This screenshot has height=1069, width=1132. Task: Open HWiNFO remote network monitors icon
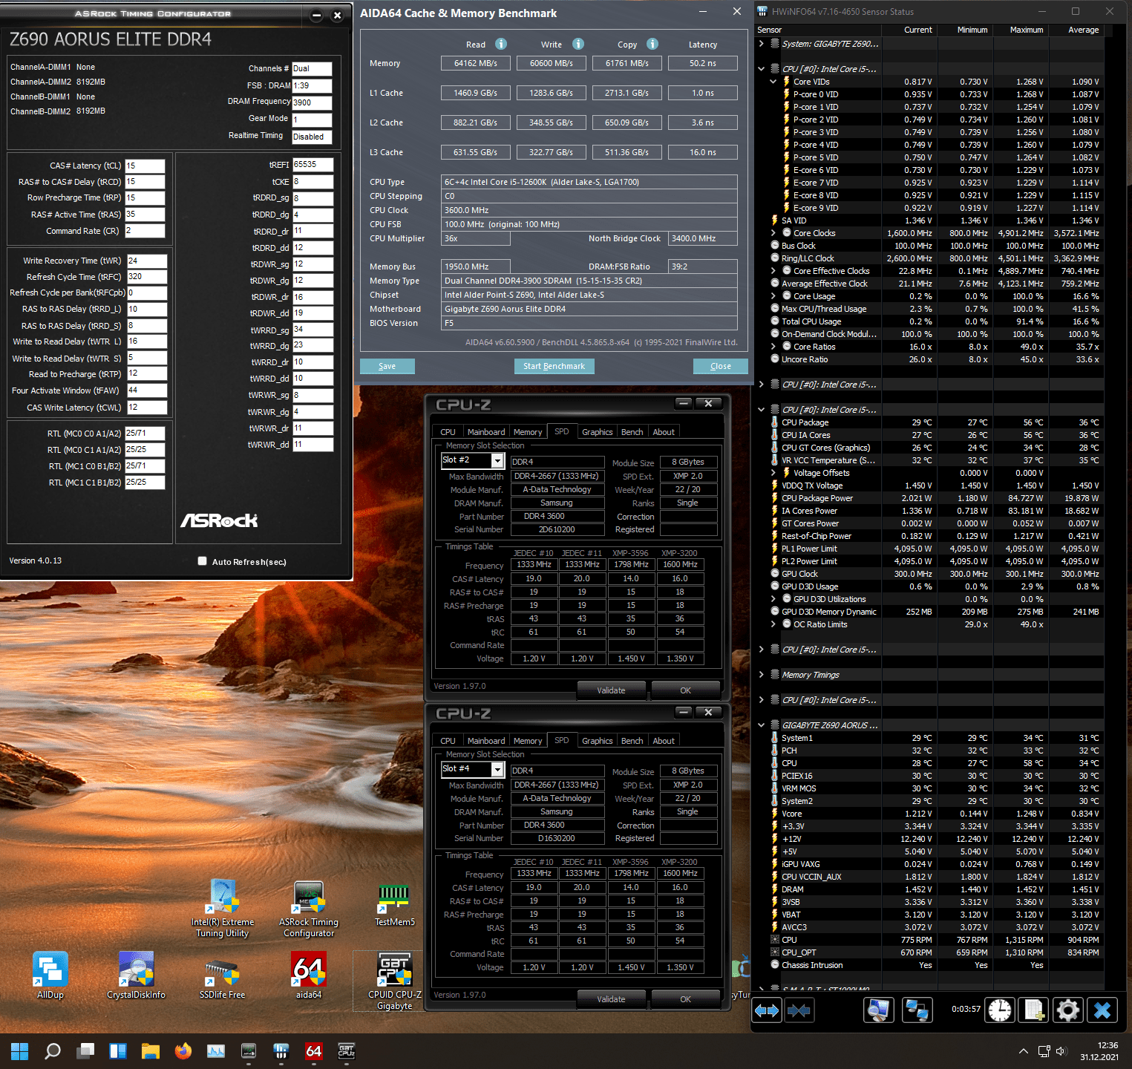[917, 1010]
